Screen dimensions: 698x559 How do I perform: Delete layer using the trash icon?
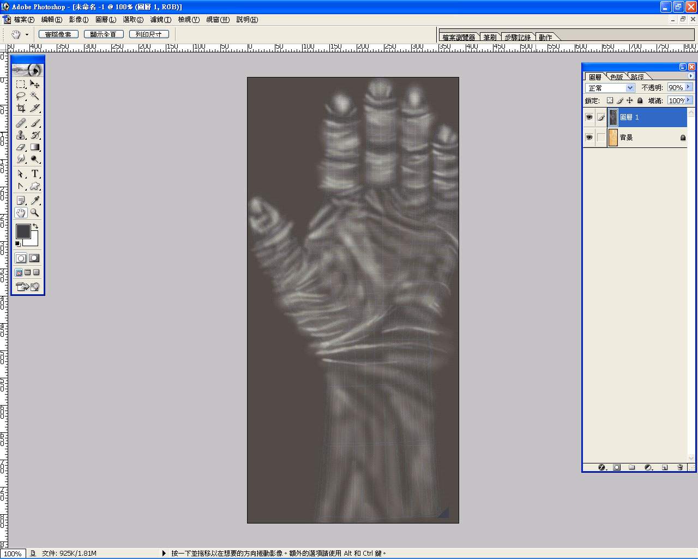pos(680,467)
